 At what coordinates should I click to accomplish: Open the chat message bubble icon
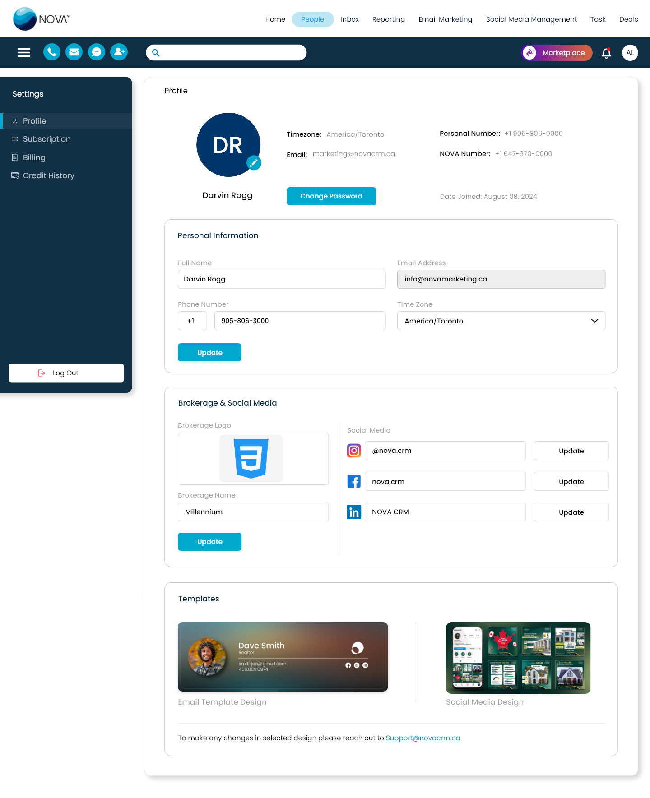(97, 52)
